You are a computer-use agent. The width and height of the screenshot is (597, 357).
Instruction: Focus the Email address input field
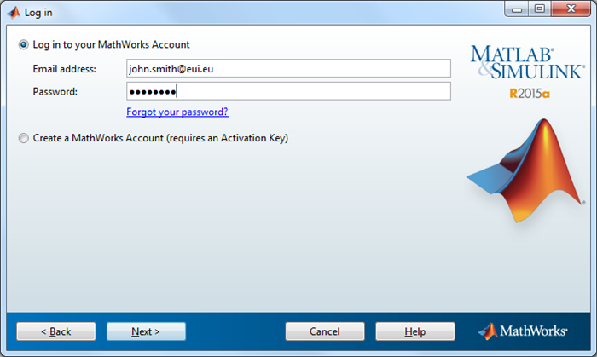[x=288, y=68]
